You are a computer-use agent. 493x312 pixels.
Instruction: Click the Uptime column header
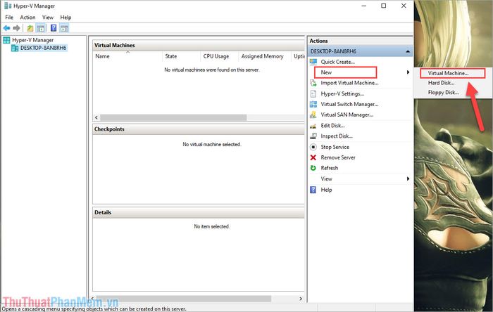click(299, 56)
